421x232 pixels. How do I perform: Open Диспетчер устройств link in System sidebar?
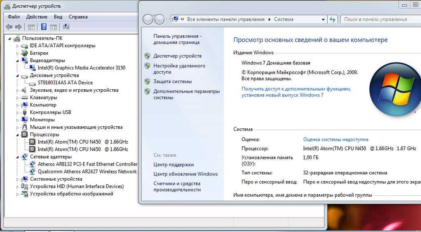click(x=178, y=56)
